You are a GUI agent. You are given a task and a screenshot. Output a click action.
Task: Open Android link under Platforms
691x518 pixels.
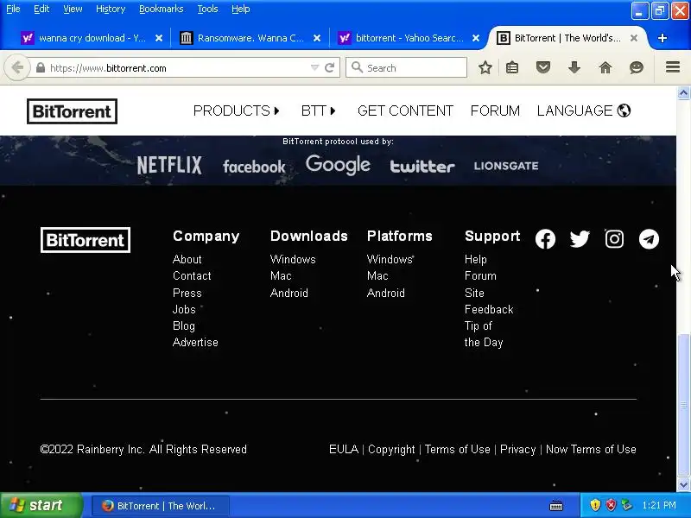point(385,293)
